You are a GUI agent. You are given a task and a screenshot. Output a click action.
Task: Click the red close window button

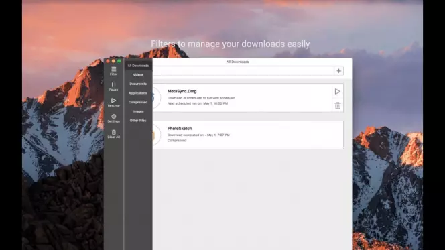click(x=108, y=61)
